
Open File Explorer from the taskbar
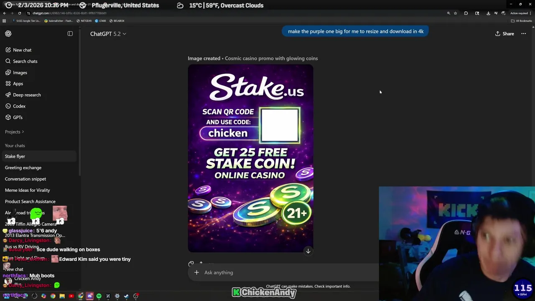pyautogui.click(x=62, y=296)
